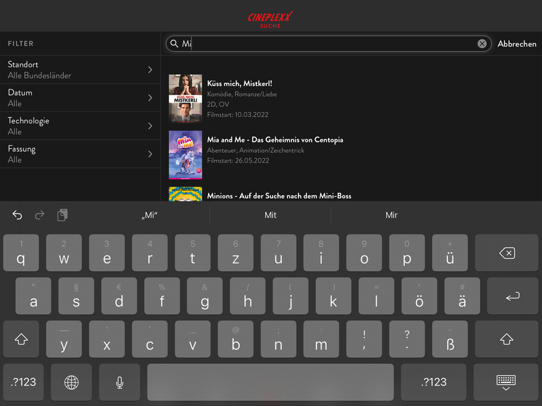The width and height of the screenshot is (542, 406).
Task: Open the Cineplexx logo header
Action: pyautogui.click(x=270, y=19)
